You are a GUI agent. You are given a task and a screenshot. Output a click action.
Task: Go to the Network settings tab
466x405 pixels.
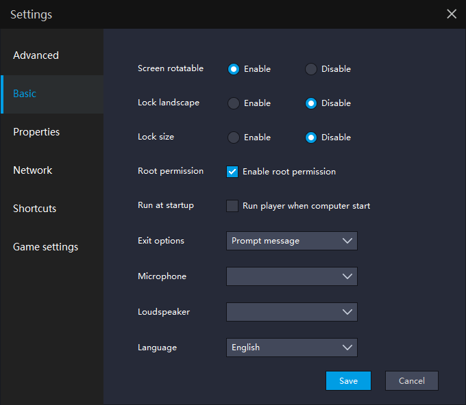pyautogui.click(x=33, y=170)
